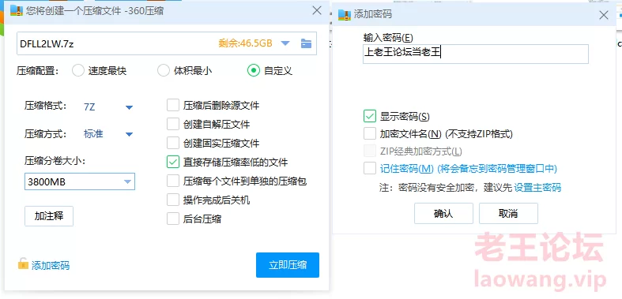The width and height of the screenshot is (622, 299).
Task: Click the orange unlock padlock icon
Action: pos(23,263)
